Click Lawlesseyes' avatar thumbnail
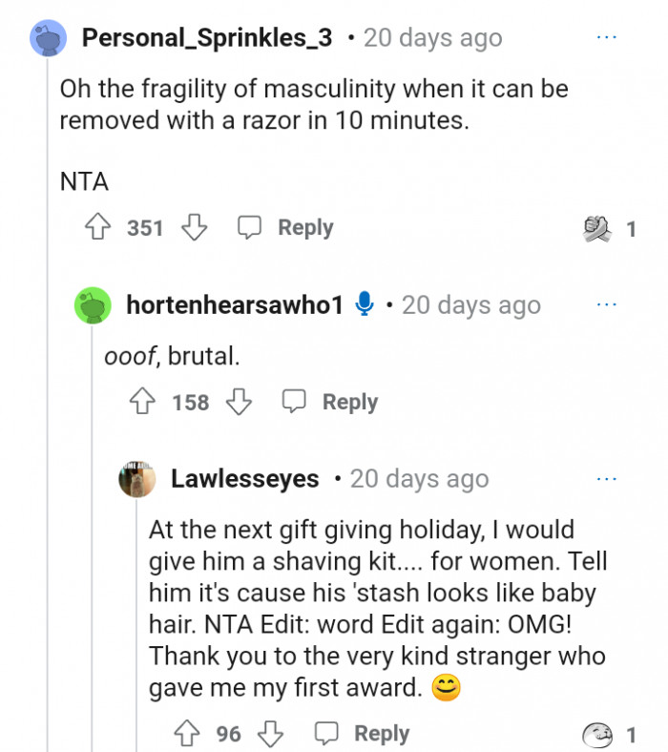This screenshot has width=668, height=752. 137,479
